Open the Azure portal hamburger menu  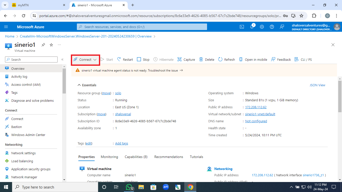pos(6,27)
